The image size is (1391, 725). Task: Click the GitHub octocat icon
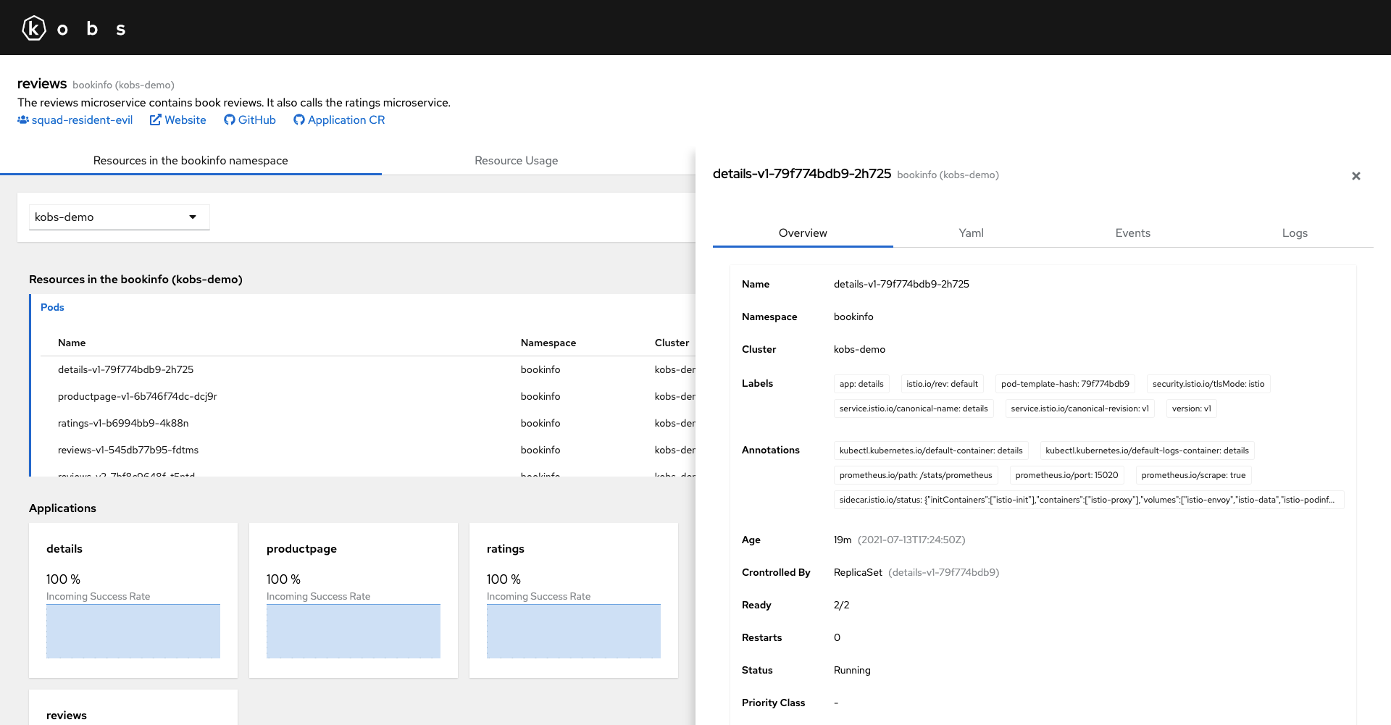(x=230, y=120)
